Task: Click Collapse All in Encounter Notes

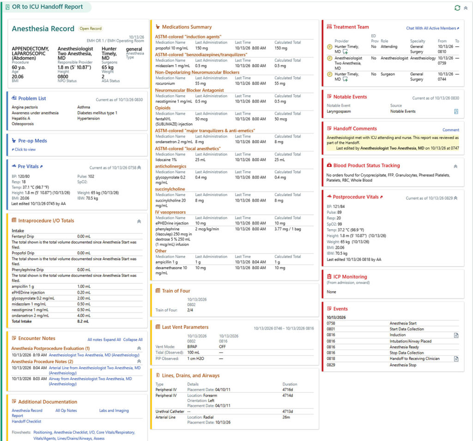Action: tap(133, 340)
